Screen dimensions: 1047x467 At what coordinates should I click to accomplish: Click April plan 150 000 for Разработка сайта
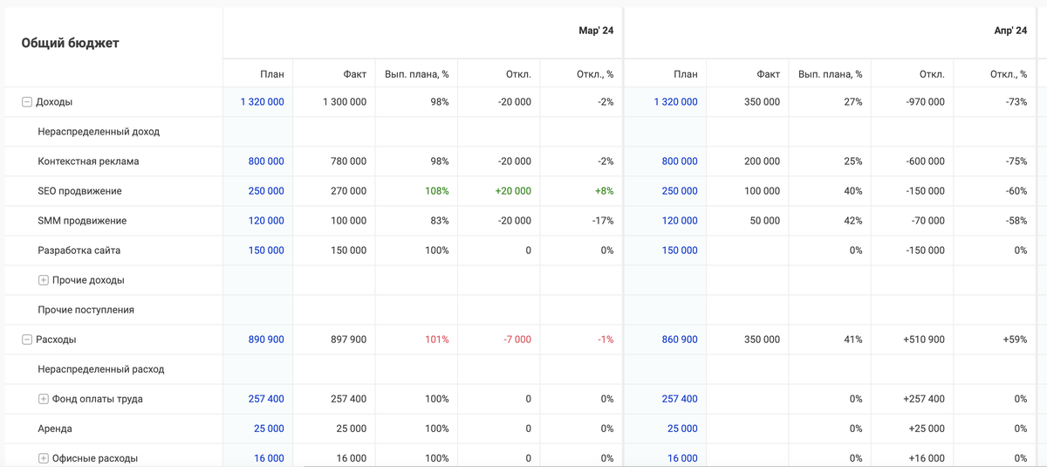pyautogui.click(x=680, y=251)
